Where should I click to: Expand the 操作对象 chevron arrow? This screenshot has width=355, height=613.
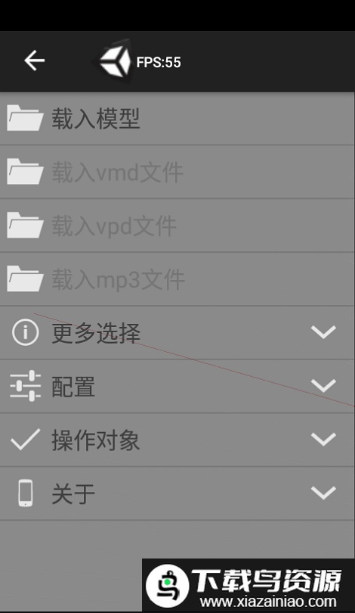(323, 439)
